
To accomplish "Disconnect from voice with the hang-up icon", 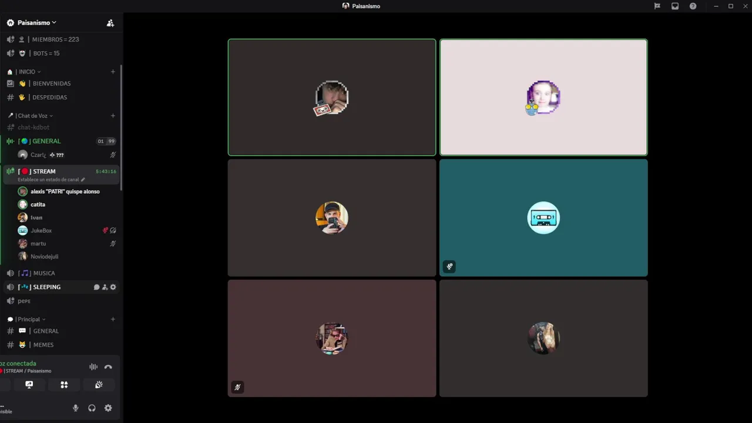I will click(108, 367).
